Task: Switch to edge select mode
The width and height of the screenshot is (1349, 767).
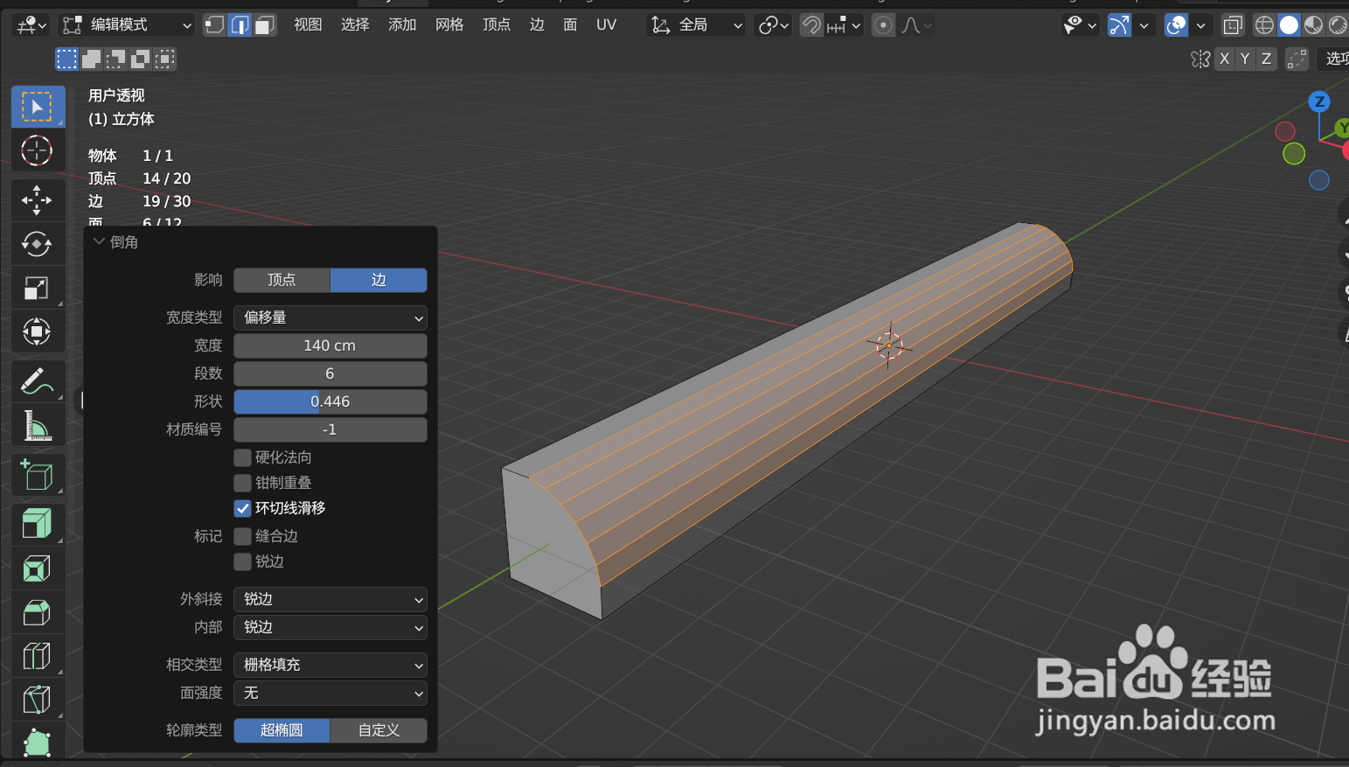Action: click(x=240, y=25)
